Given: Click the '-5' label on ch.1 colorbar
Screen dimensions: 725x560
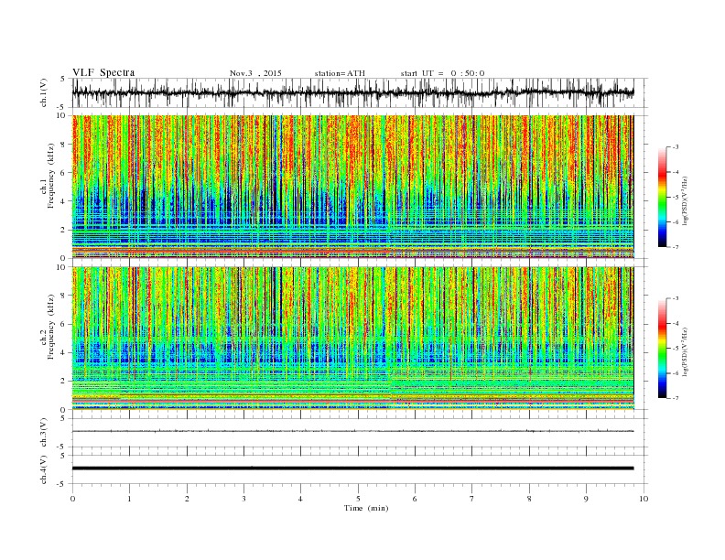Looking at the screenshot, I should coord(676,198).
